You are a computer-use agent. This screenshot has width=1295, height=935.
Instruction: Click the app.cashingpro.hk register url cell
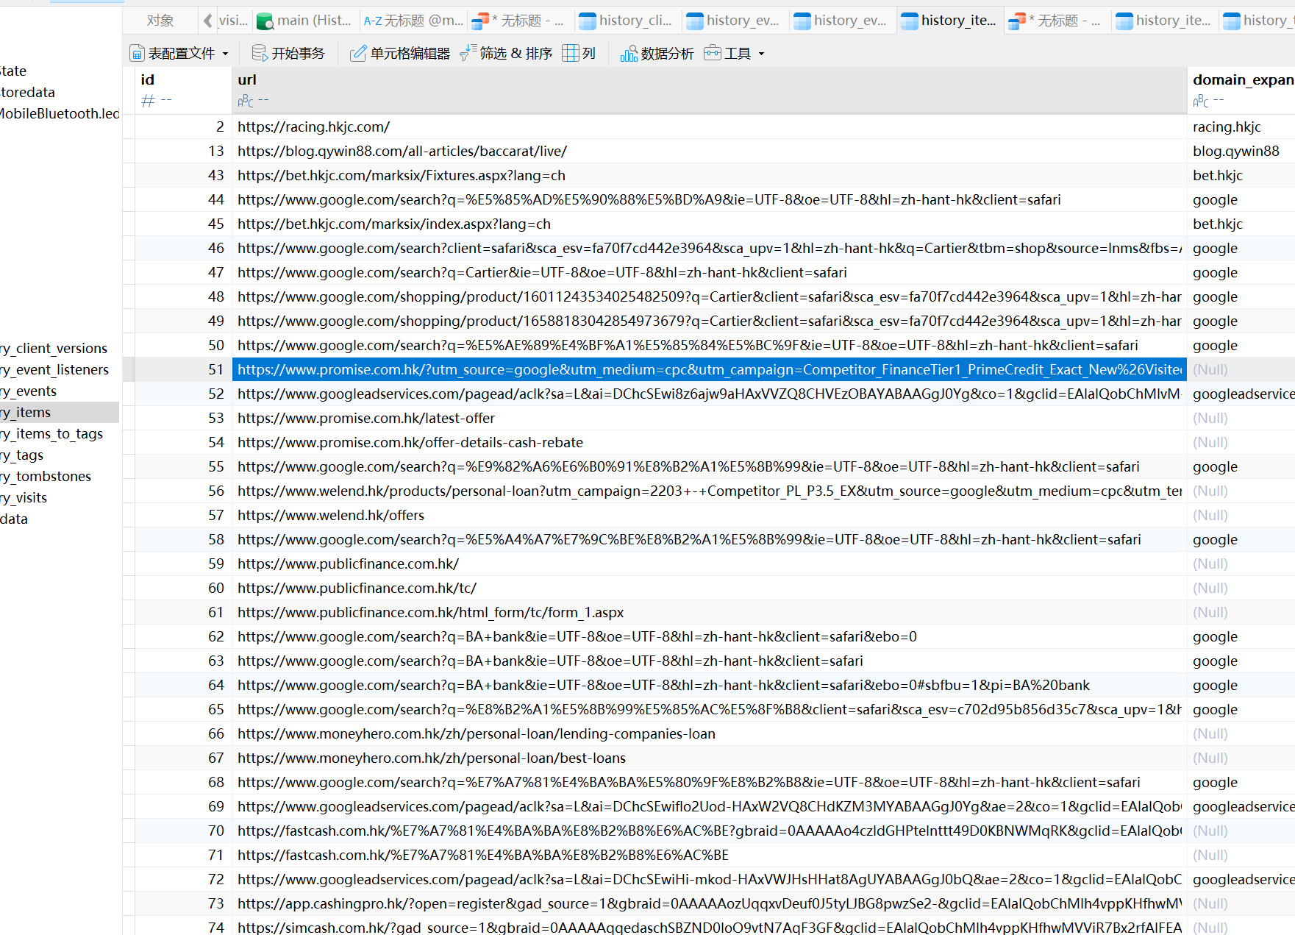tap(709, 903)
